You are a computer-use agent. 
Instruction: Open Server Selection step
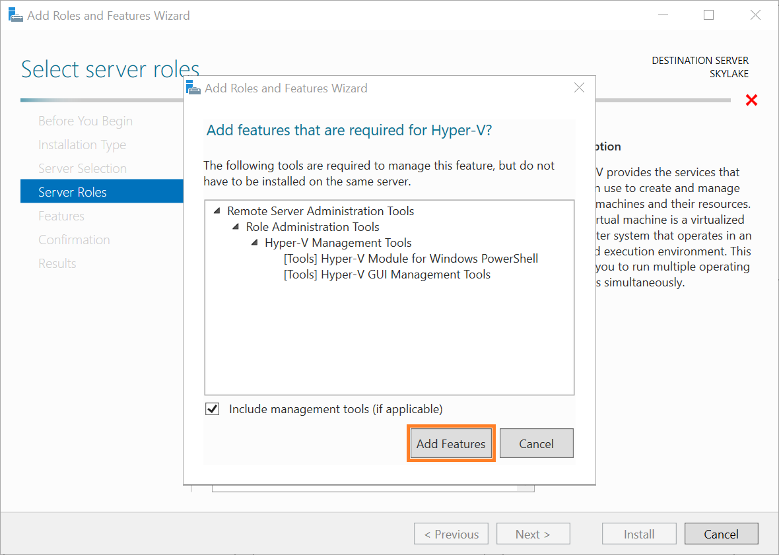pyautogui.click(x=83, y=169)
